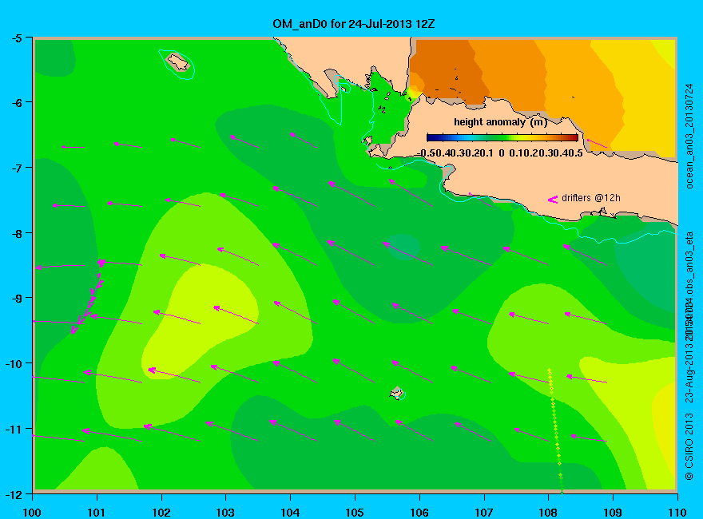The width and height of the screenshot is (703, 519).
Task: Click the x-axis tick label '109'
Action: tap(613, 513)
